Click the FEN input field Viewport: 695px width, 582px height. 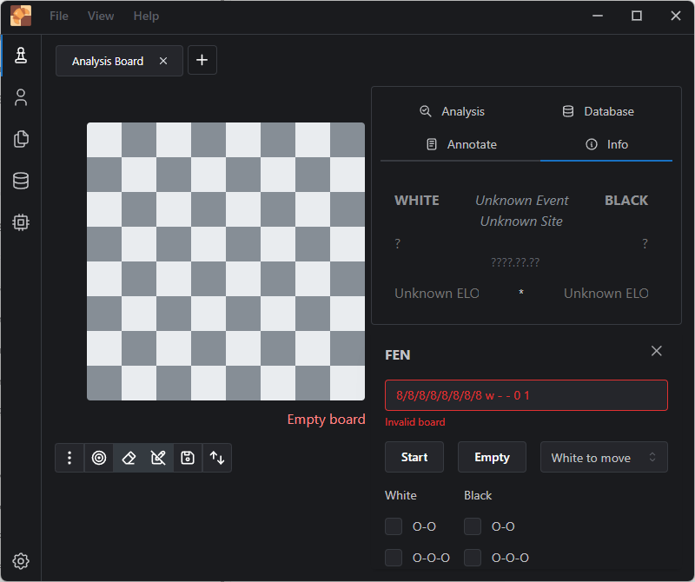(x=526, y=395)
